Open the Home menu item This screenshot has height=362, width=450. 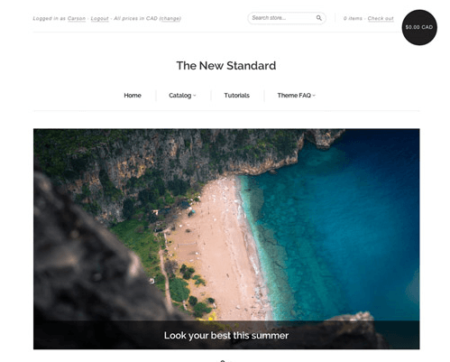point(133,96)
